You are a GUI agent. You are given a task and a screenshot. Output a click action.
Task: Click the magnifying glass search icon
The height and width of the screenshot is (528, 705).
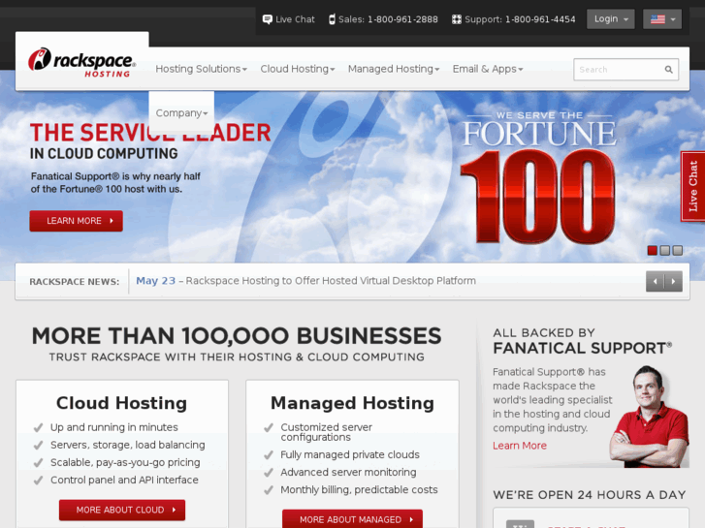point(668,69)
